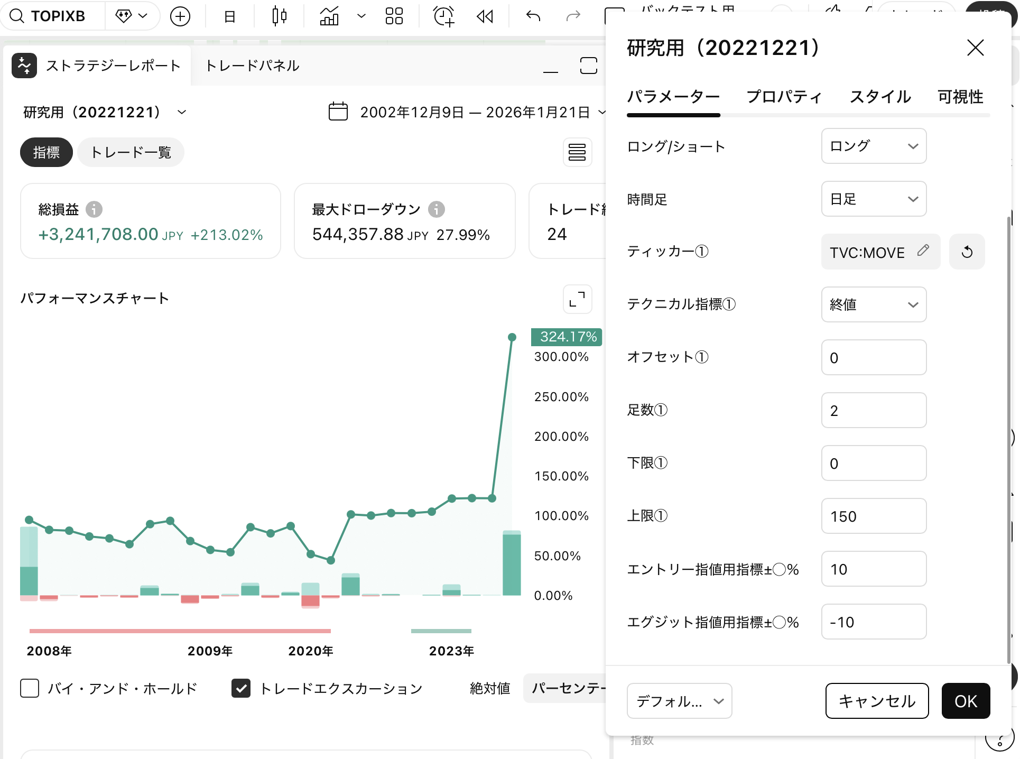This screenshot has width=1020, height=759.
Task: Uncheck the トレードエクスカーション checkbox
Action: (x=241, y=688)
